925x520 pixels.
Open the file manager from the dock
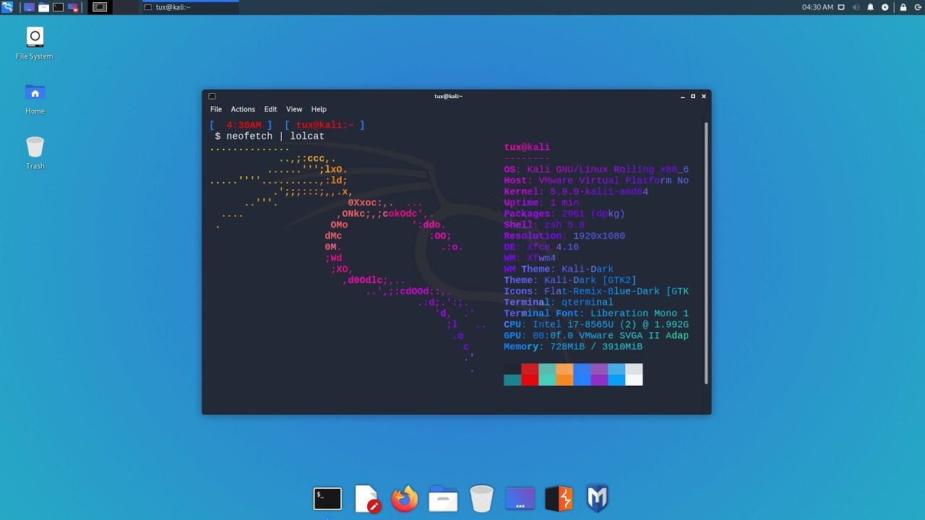point(443,498)
